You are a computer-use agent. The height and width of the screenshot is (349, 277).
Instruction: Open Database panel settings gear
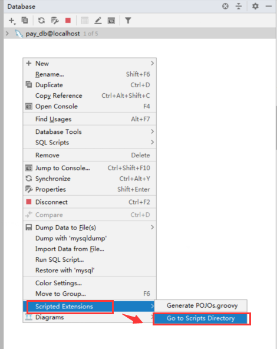pyautogui.click(x=255, y=6)
